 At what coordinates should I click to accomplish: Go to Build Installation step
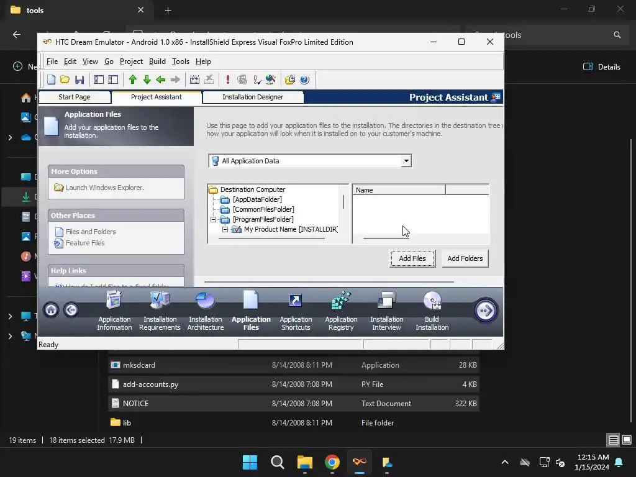click(x=432, y=311)
